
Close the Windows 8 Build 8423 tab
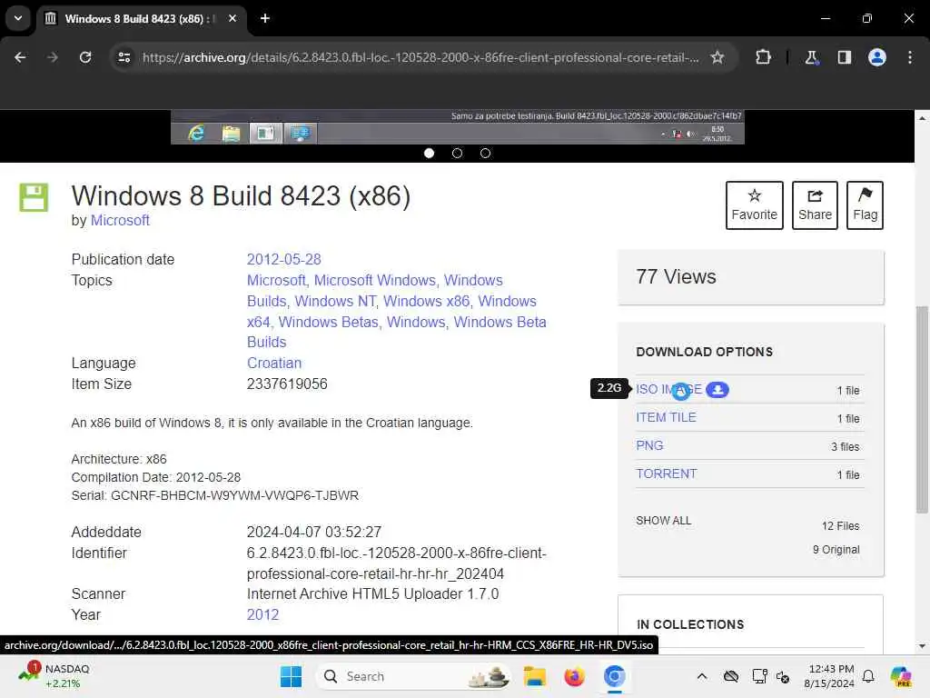click(232, 18)
